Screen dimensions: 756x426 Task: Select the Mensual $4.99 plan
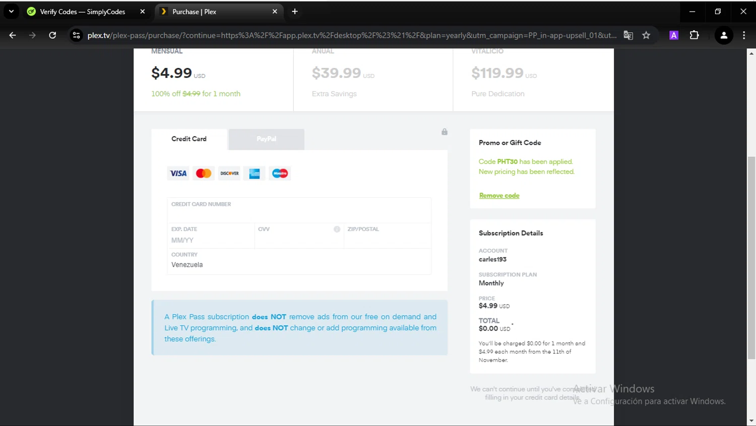point(213,75)
